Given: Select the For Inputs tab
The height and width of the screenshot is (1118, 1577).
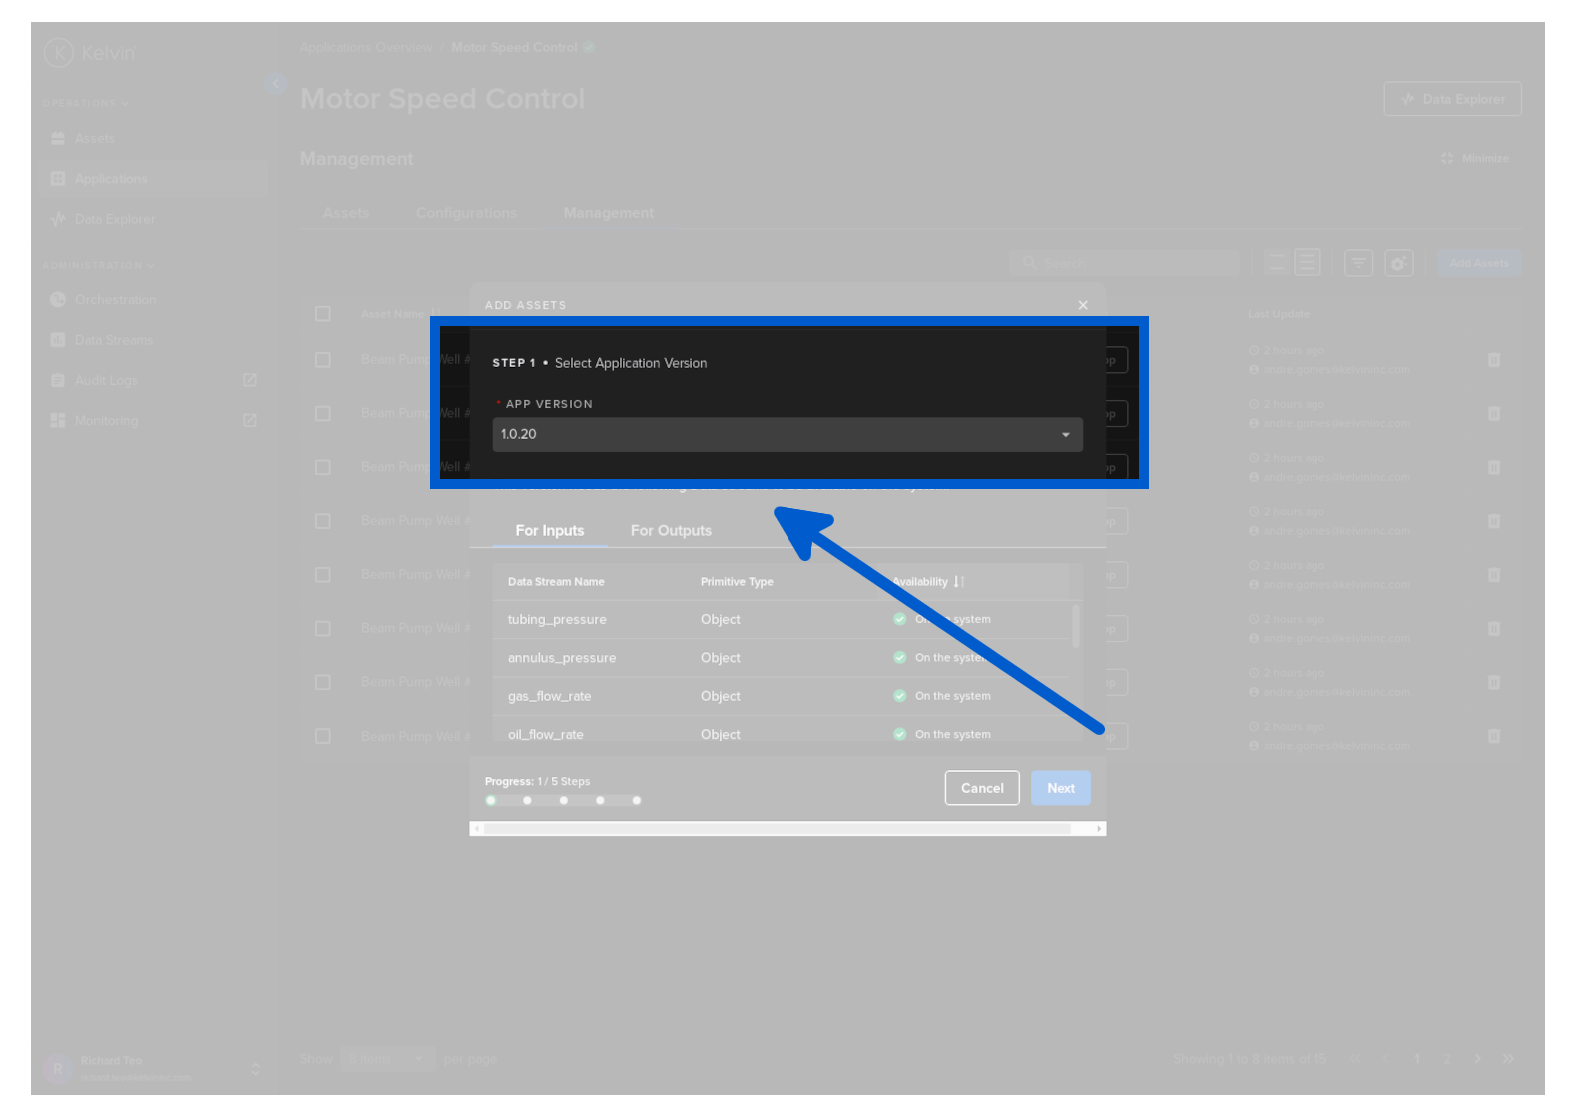Looking at the screenshot, I should click(549, 531).
